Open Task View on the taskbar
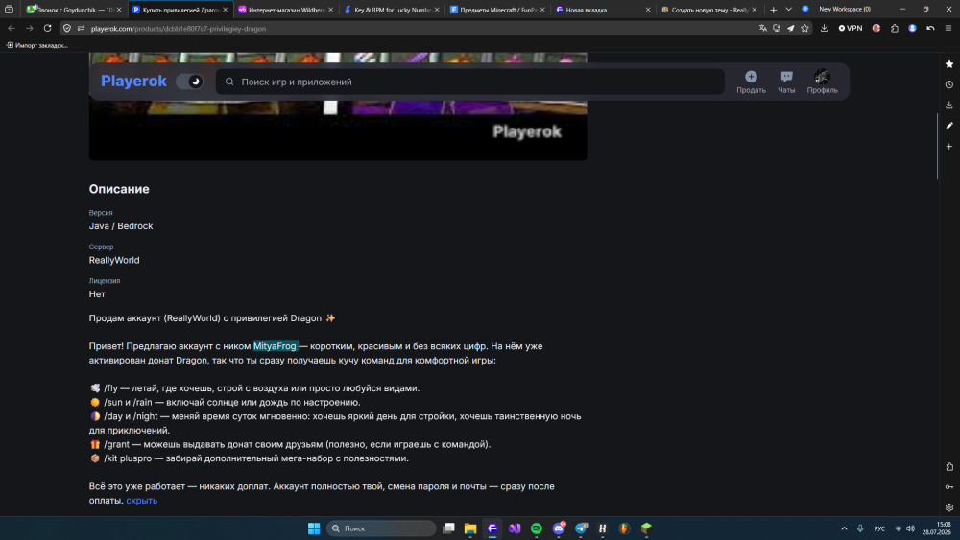The height and width of the screenshot is (540, 960). pyautogui.click(x=448, y=528)
